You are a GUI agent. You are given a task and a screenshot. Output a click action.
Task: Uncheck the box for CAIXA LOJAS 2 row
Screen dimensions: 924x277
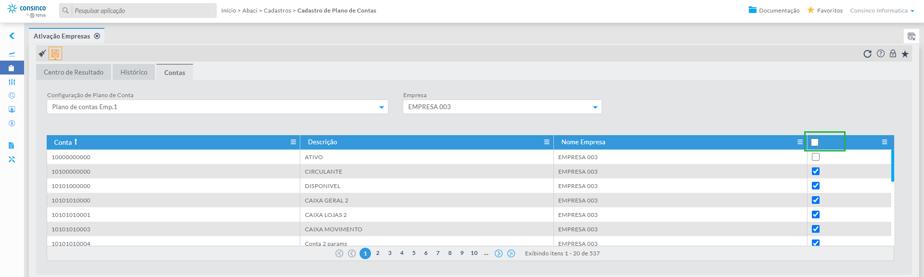816,214
